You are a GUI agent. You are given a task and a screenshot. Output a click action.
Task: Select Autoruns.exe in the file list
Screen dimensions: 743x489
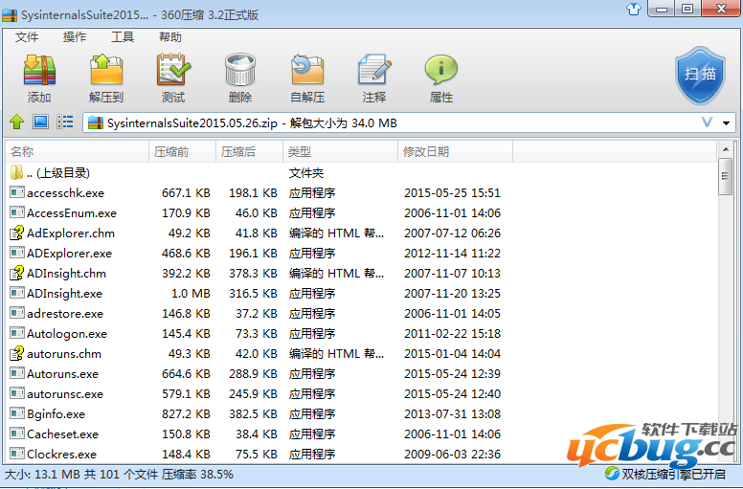point(62,374)
